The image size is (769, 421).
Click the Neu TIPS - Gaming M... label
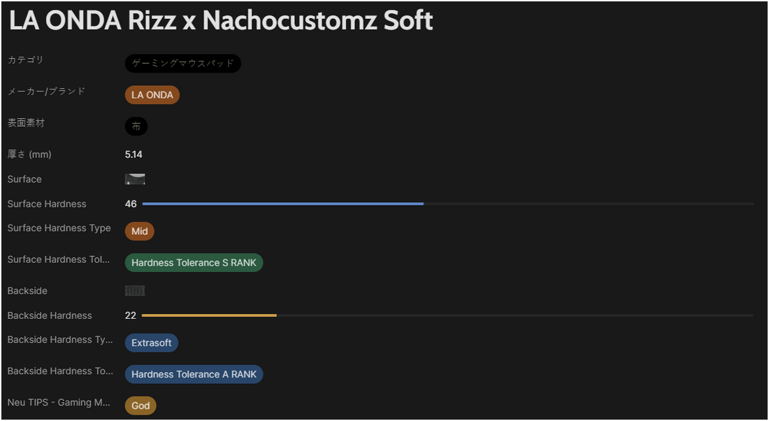pyautogui.click(x=58, y=402)
